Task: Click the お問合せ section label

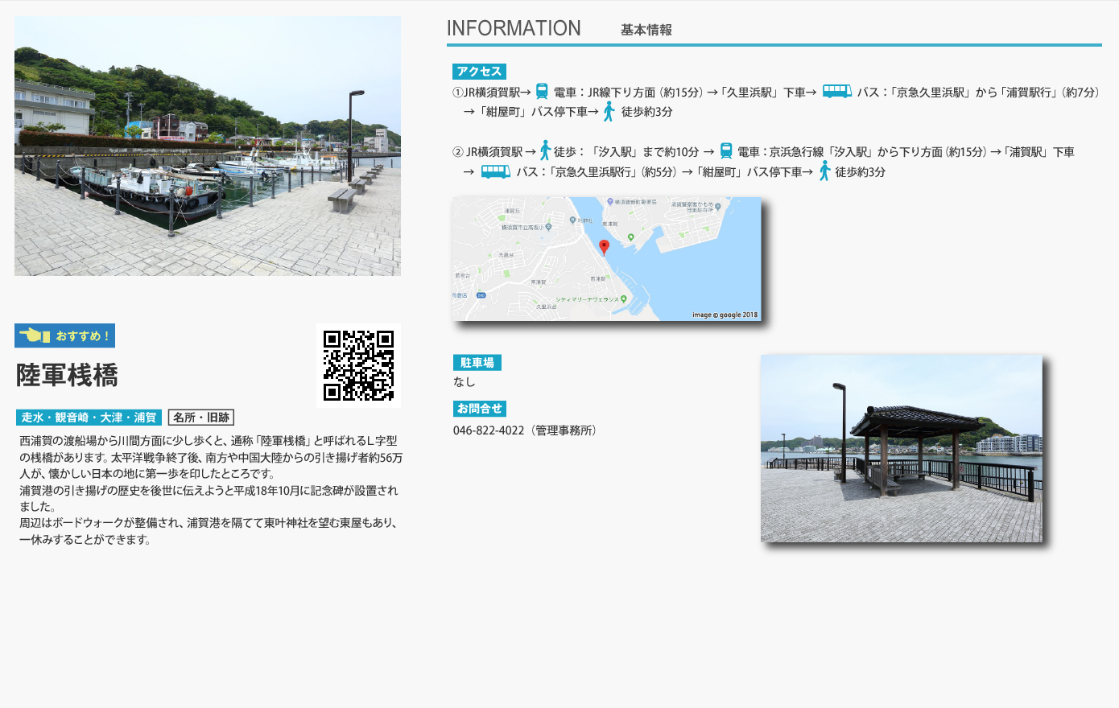Action: click(479, 409)
